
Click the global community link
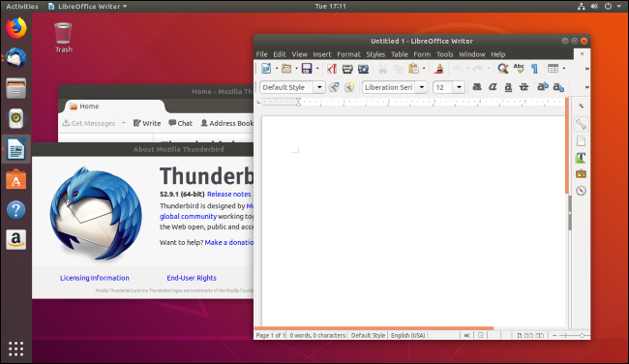pos(188,216)
